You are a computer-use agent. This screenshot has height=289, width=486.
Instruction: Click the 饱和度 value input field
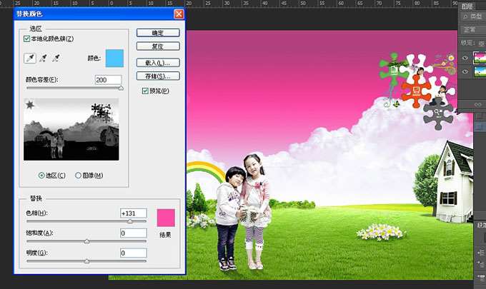point(134,233)
